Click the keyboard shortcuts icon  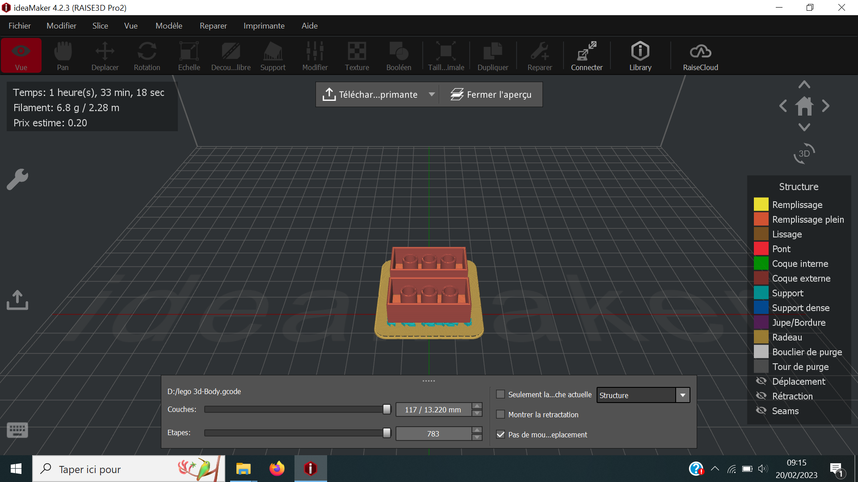[17, 430]
